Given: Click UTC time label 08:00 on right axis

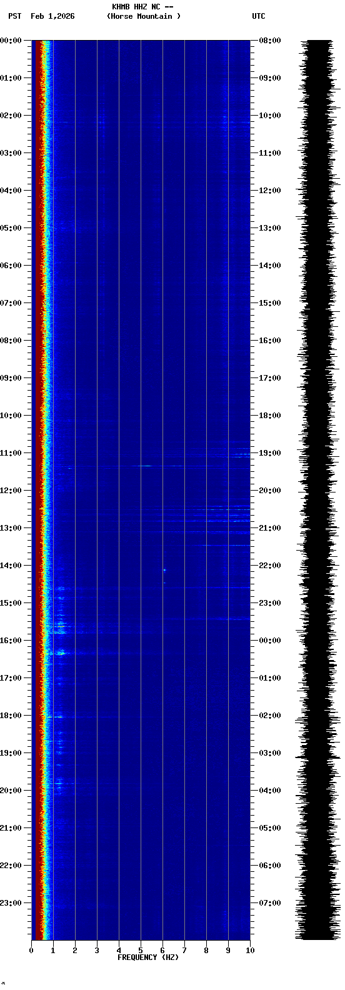Looking at the screenshot, I should (270, 41).
